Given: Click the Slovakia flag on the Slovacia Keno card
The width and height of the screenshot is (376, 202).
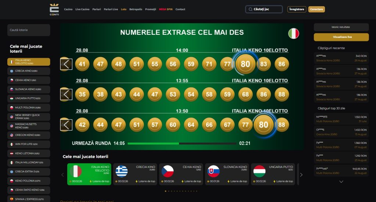Looking at the screenshot, I should click(x=213, y=171).
